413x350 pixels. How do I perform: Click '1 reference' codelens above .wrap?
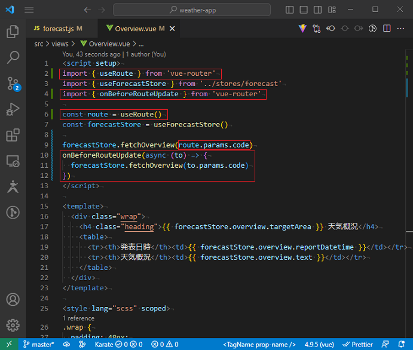pos(78,318)
